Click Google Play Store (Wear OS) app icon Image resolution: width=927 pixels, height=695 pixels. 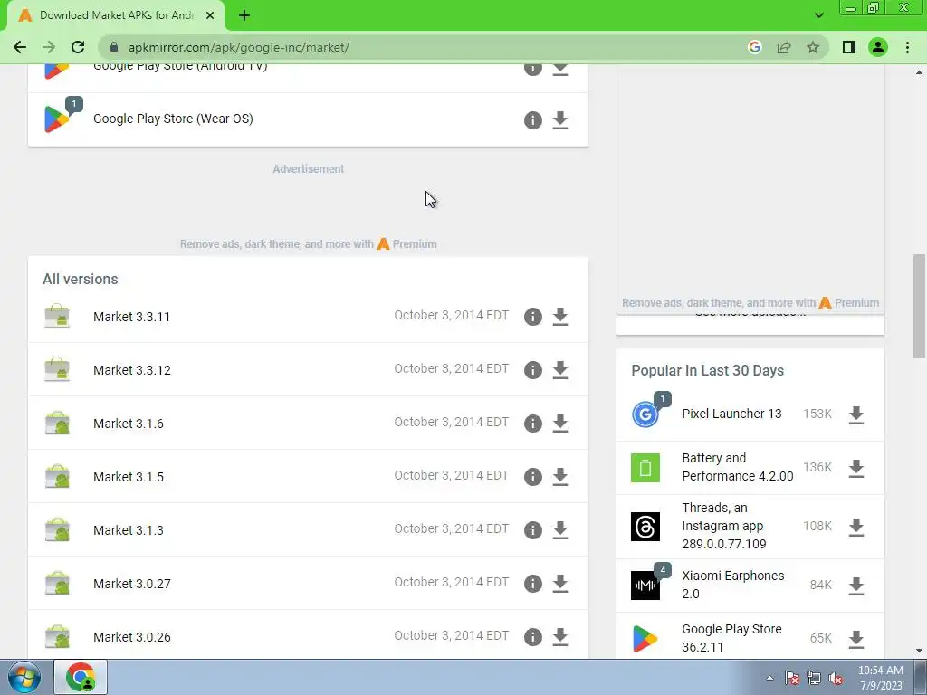click(56, 119)
